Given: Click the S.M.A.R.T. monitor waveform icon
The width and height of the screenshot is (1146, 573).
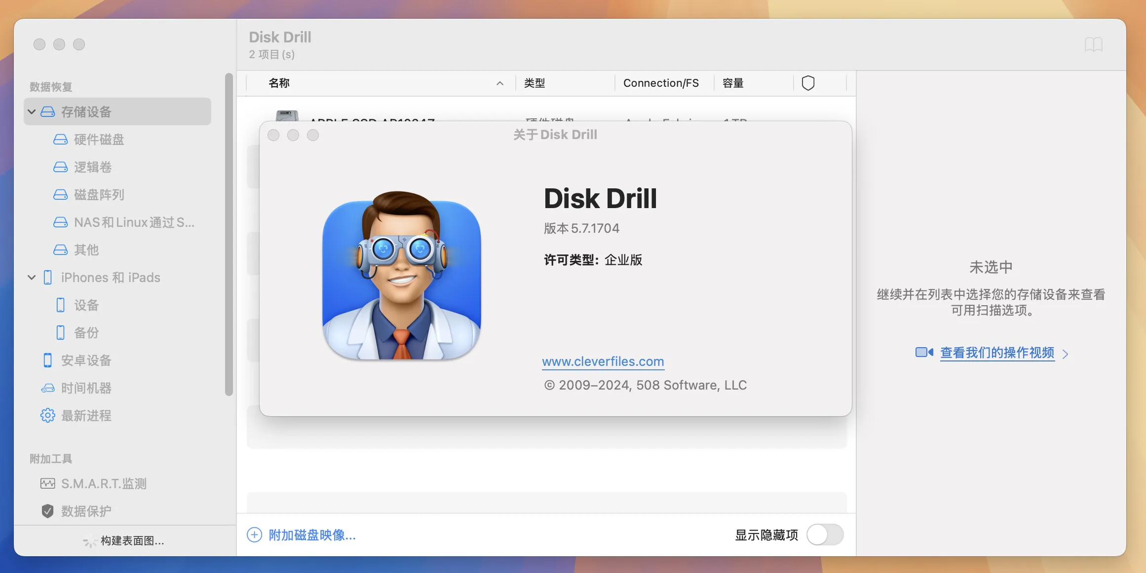Looking at the screenshot, I should (x=47, y=484).
